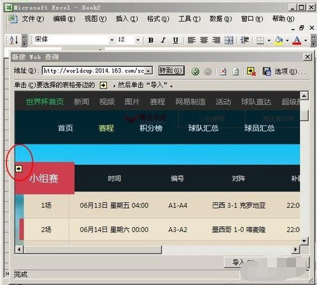317x285 pixels.
Task: Open the 窗口(W) menu
Action: click(252, 19)
